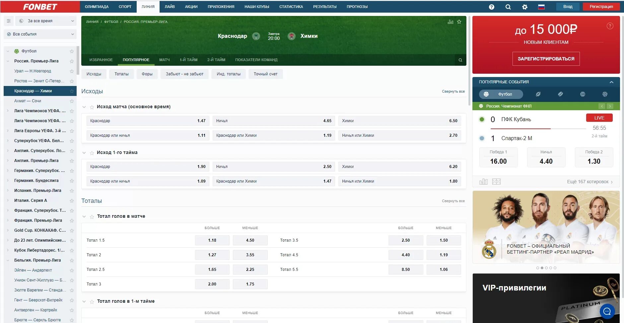Screen dimensions: 624x323
Task: Open Ростов — Зенит match in sidebar
Action: pos(39,81)
